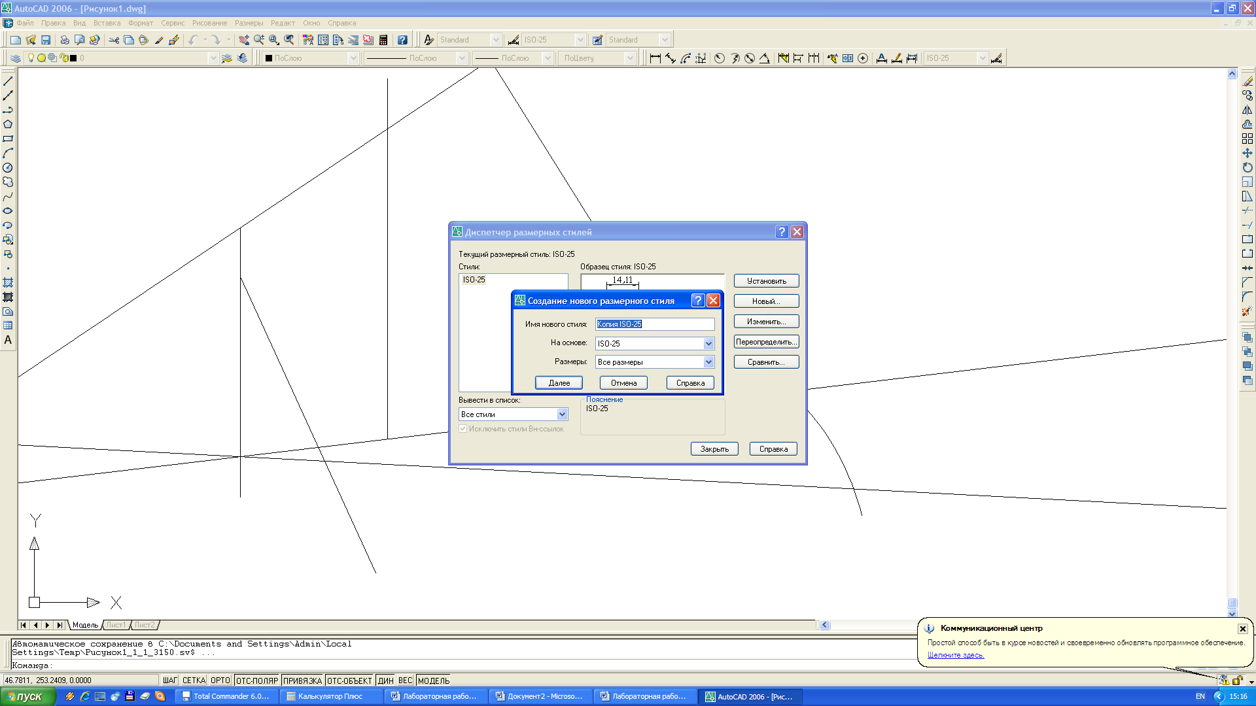
Task: Select the Move modify tool
Action: (x=1247, y=153)
